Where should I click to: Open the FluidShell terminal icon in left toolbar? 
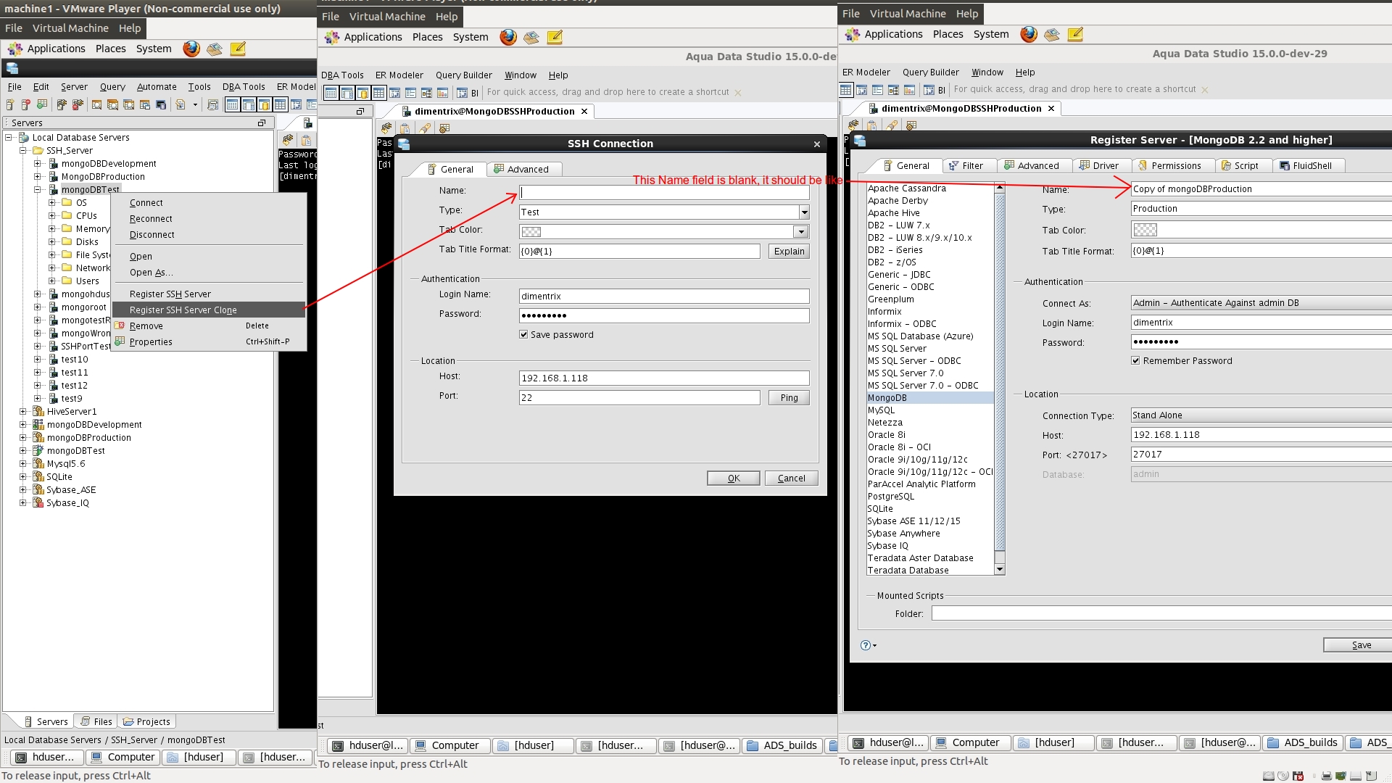161,105
